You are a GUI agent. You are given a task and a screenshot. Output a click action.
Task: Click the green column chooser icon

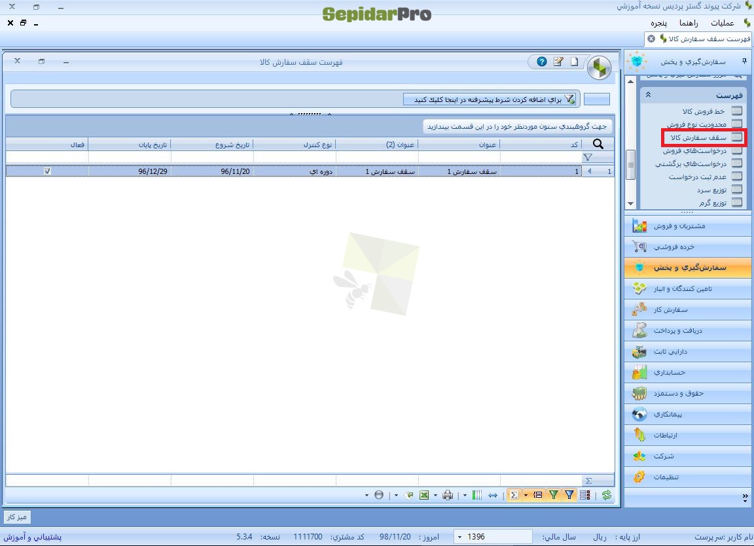[x=477, y=495]
